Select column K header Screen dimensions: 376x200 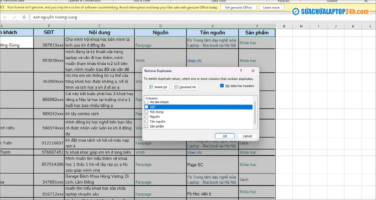pos(353,26)
